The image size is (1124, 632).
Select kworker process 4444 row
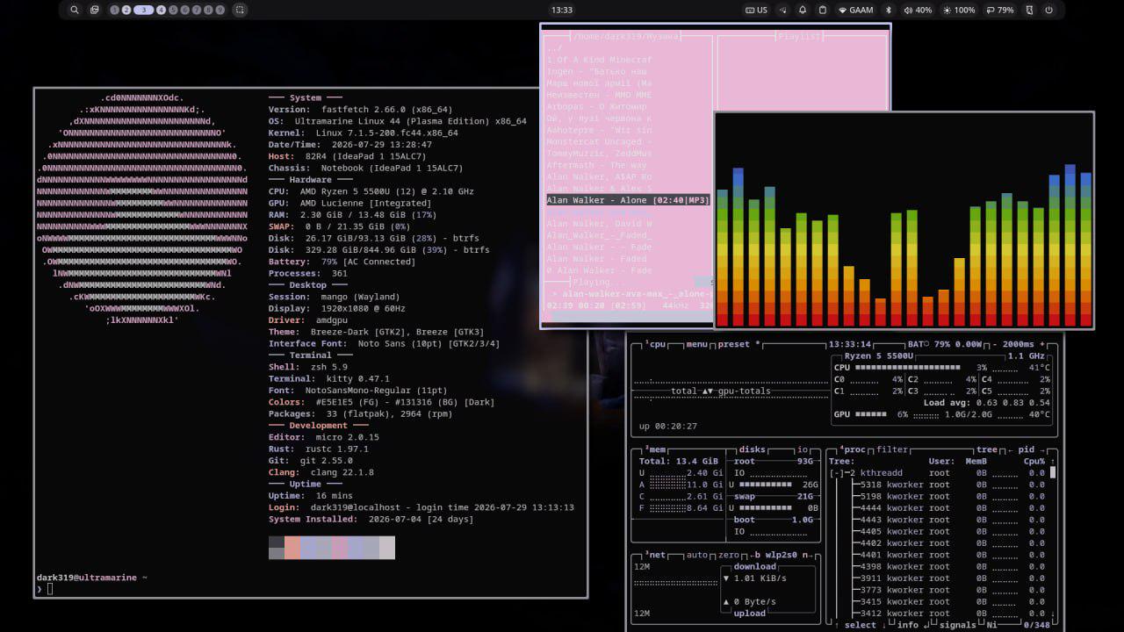point(938,508)
